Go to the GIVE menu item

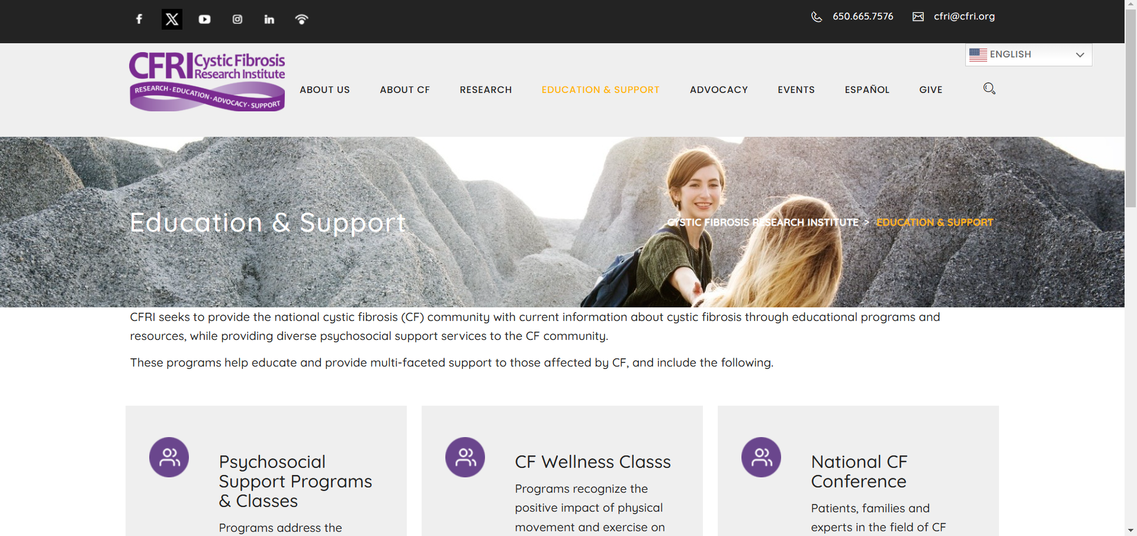pyautogui.click(x=930, y=89)
